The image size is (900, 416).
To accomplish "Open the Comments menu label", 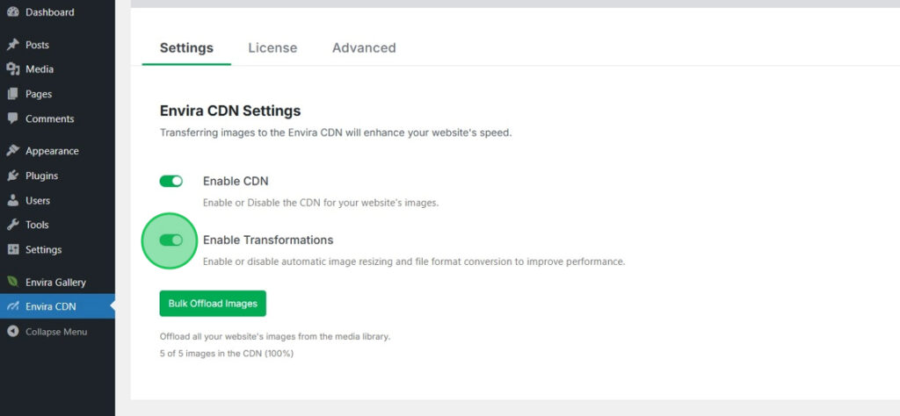I will (x=50, y=118).
